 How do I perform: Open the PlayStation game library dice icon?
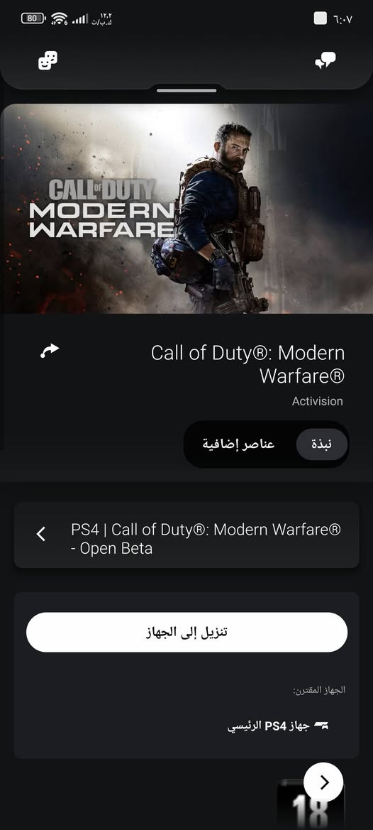pos(48,60)
